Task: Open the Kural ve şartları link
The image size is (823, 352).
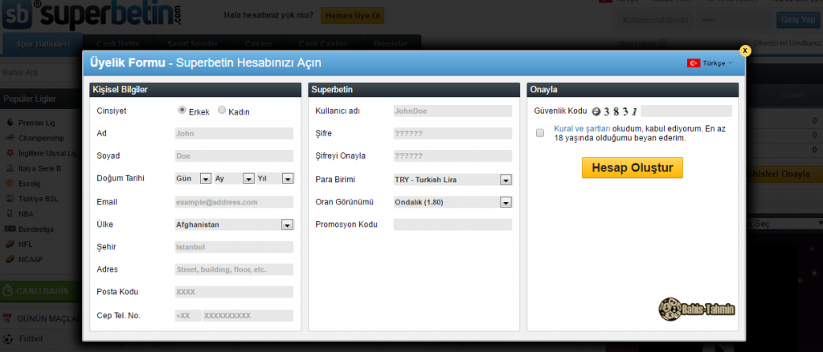Action: (x=583, y=128)
